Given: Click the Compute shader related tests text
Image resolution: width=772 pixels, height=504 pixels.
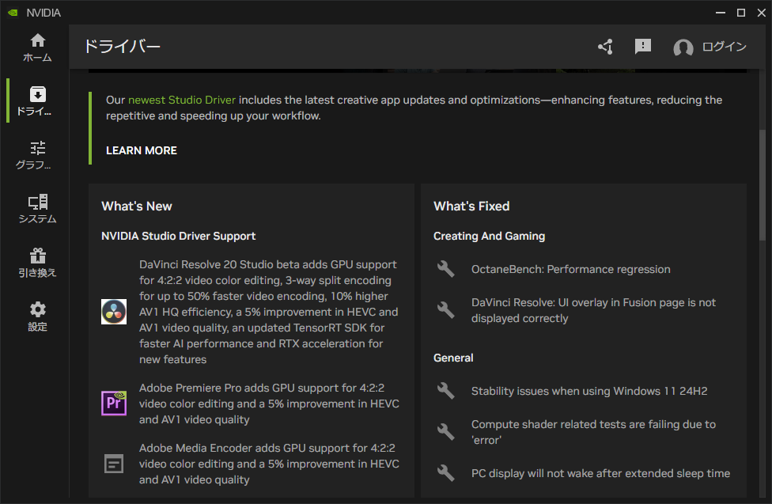Looking at the screenshot, I should pyautogui.click(x=594, y=432).
